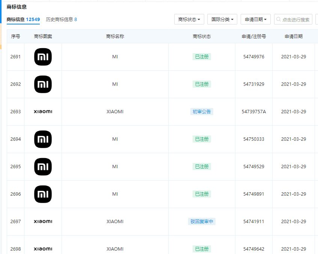Screen dimensions: 318x254
Task: Click the 驳回复审中 status tag in row 2697
Action: pyautogui.click(x=202, y=222)
